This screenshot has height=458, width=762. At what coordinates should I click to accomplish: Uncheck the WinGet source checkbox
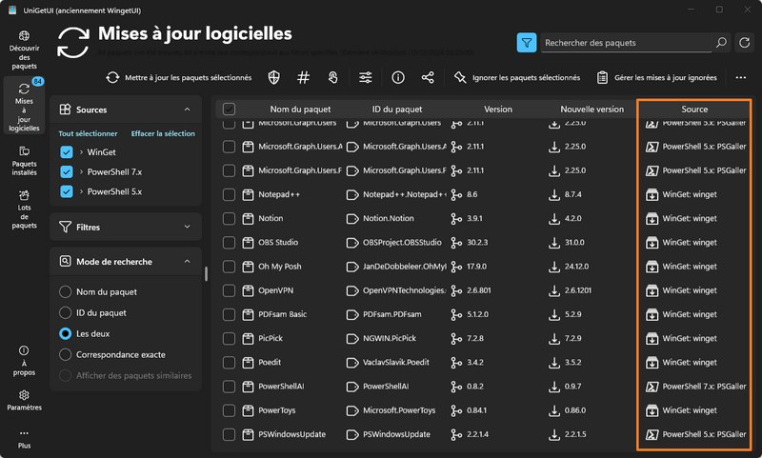click(66, 152)
